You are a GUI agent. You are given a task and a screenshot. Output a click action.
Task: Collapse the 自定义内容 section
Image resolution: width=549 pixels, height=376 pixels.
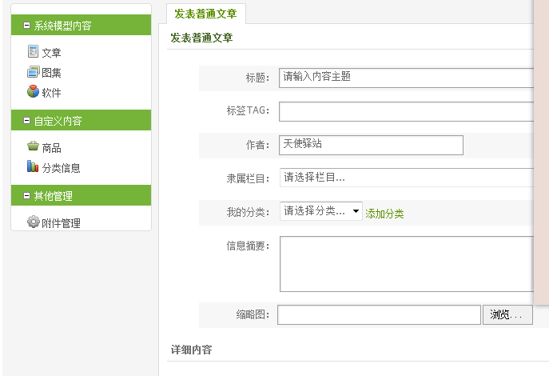point(27,121)
